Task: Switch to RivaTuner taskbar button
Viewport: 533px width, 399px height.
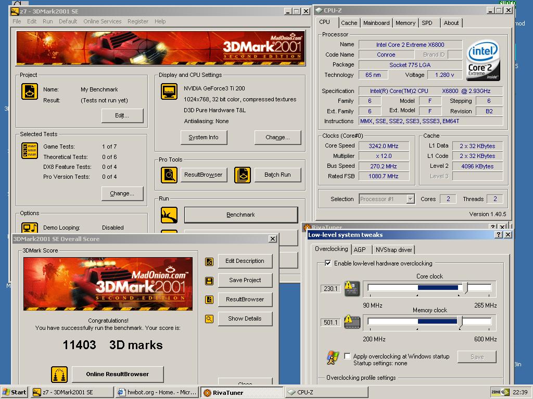Action: click(242, 392)
